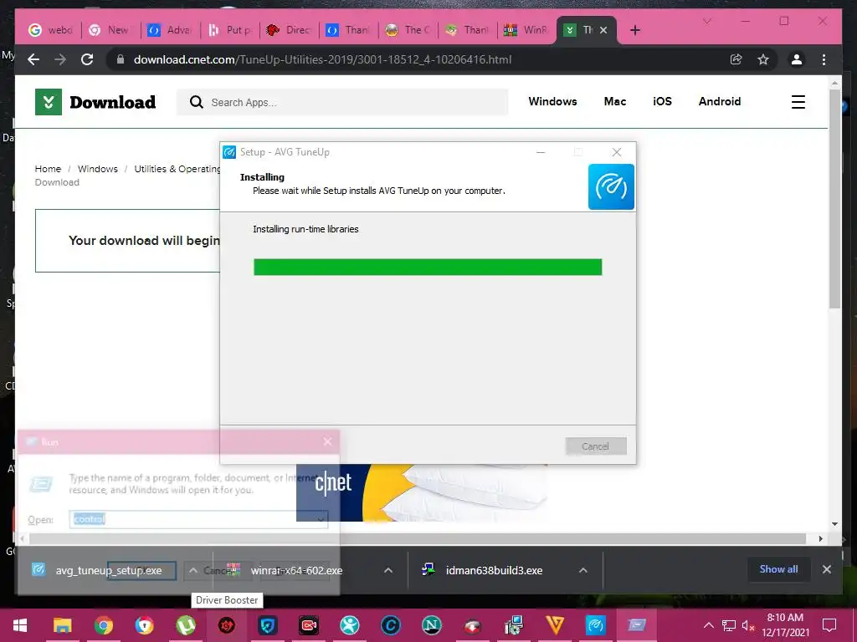Close the downloads bar
The width and height of the screenshot is (857, 642).
point(826,569)
